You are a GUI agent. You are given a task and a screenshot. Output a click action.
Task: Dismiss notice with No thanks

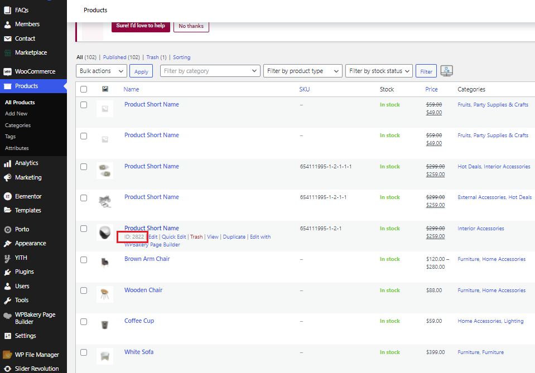pyautogui.click(x=191, y=26)
